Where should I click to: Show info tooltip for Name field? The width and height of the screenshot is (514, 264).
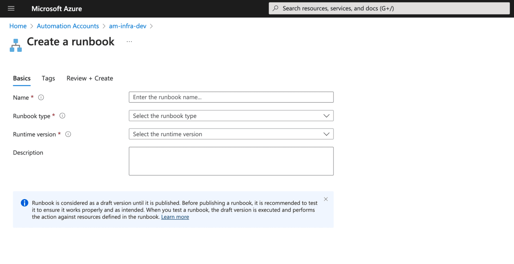41,97
